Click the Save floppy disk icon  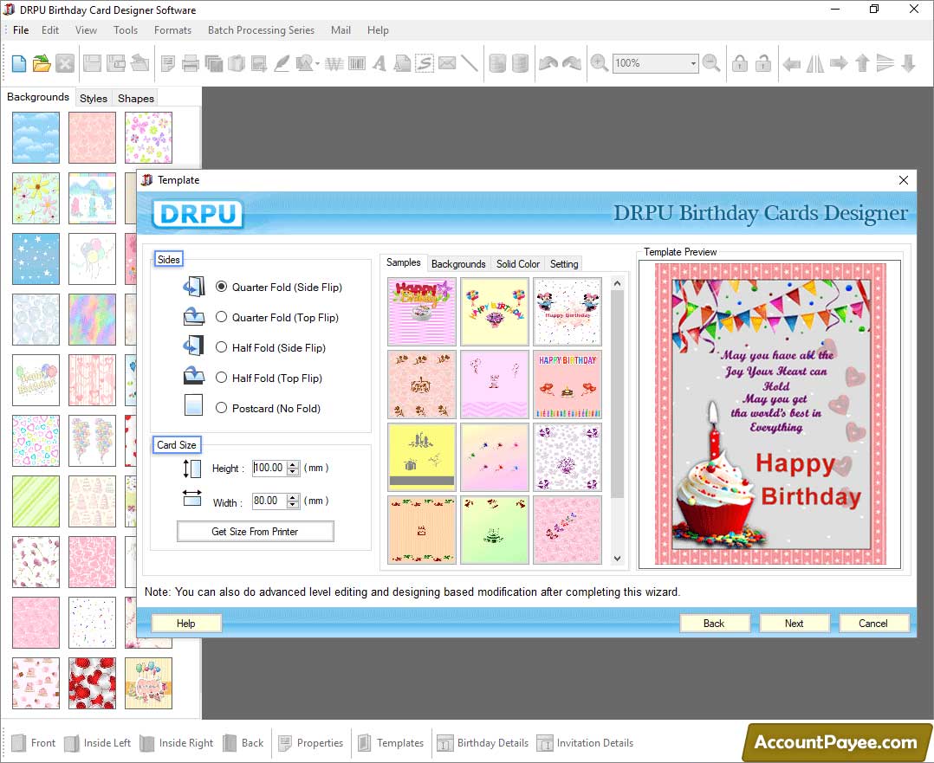[92, 63]
